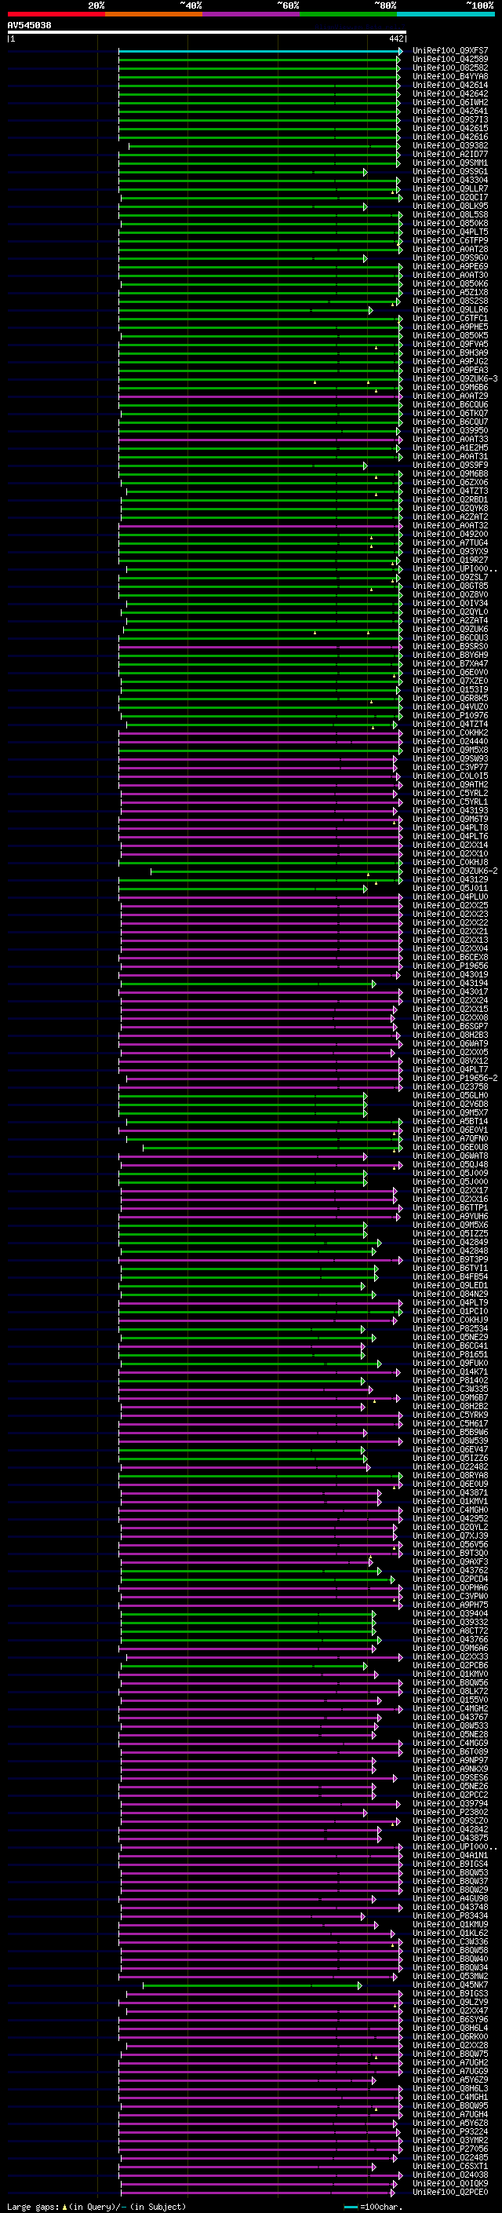
Task: Open hit UniRef100_Q9FVA5
Action: click(x=450, y=345)
